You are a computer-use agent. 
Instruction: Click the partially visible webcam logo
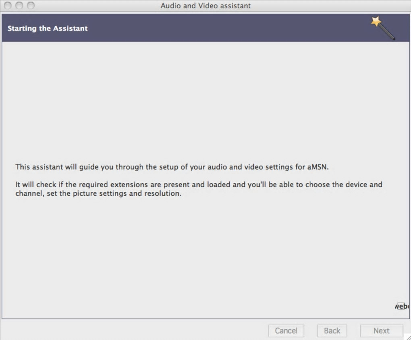402,306
